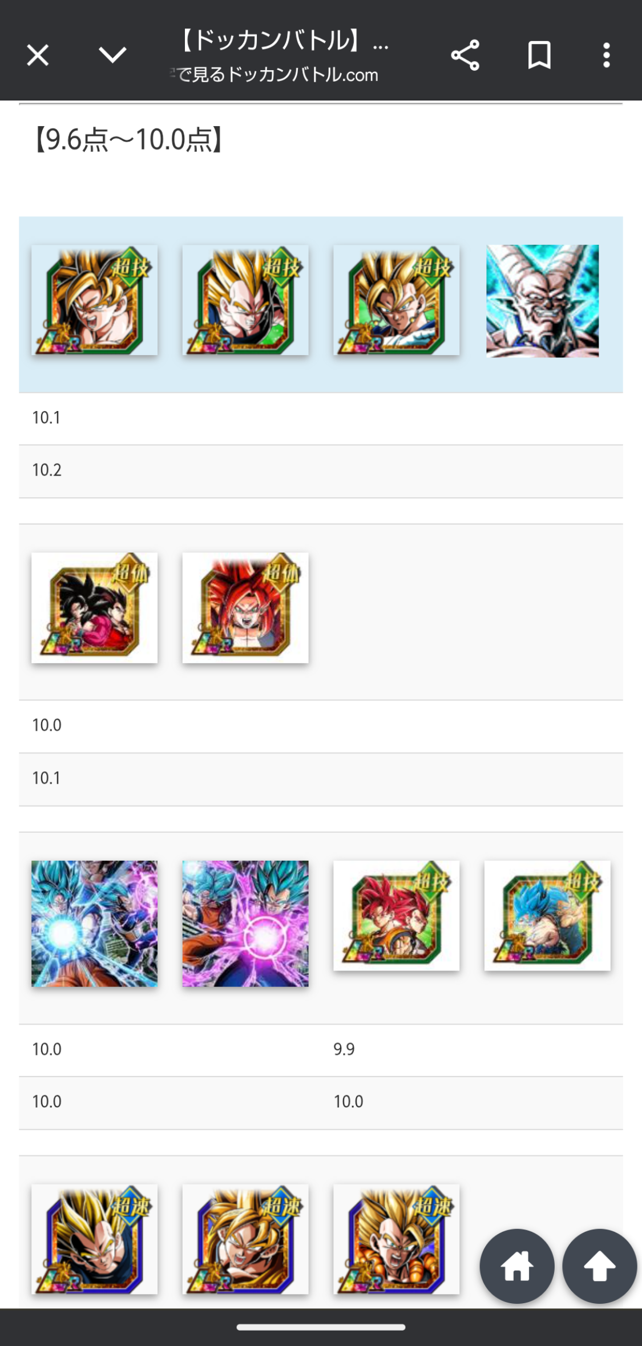The image size is (642, 1346).
Task: Tap the Goku and Vegeta SSJ4 duo card
Action: click(94, 607)
